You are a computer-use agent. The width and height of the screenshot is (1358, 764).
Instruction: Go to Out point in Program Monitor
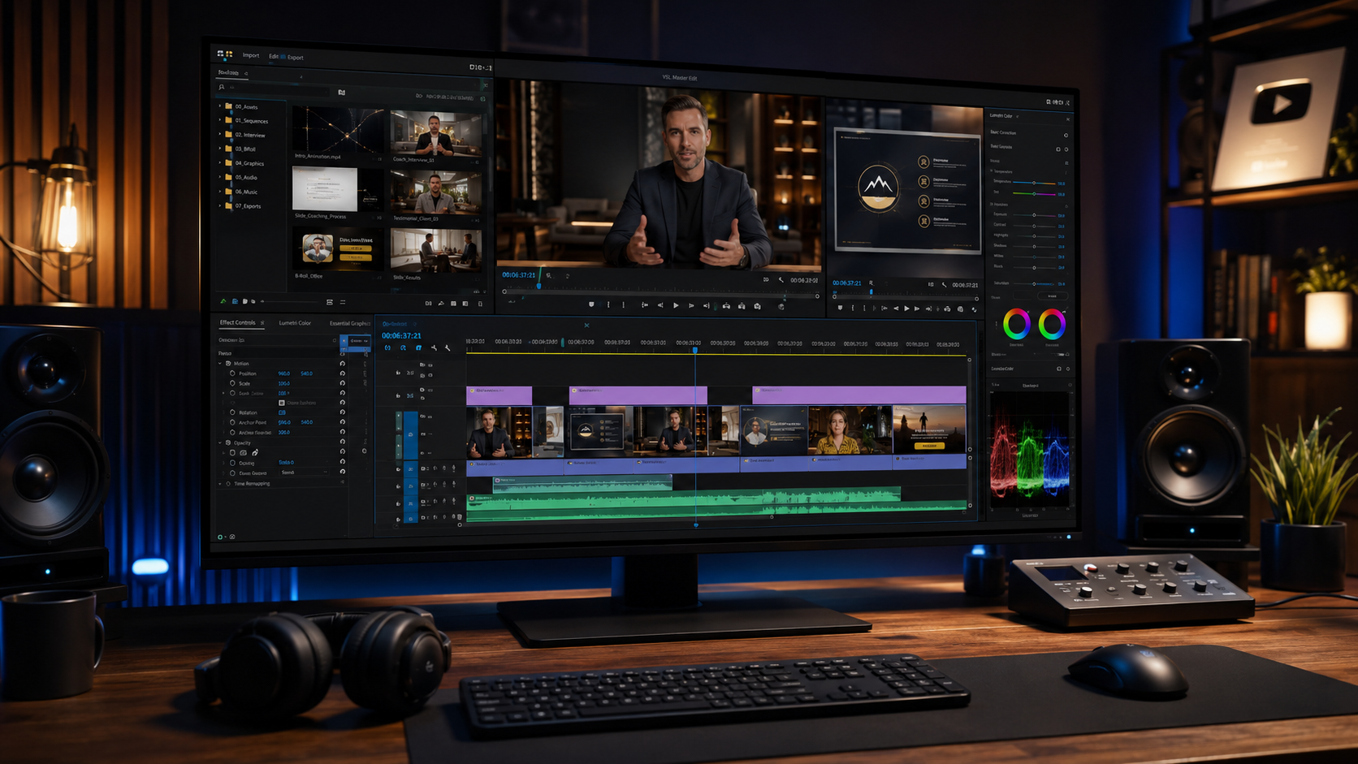(707, 305)
